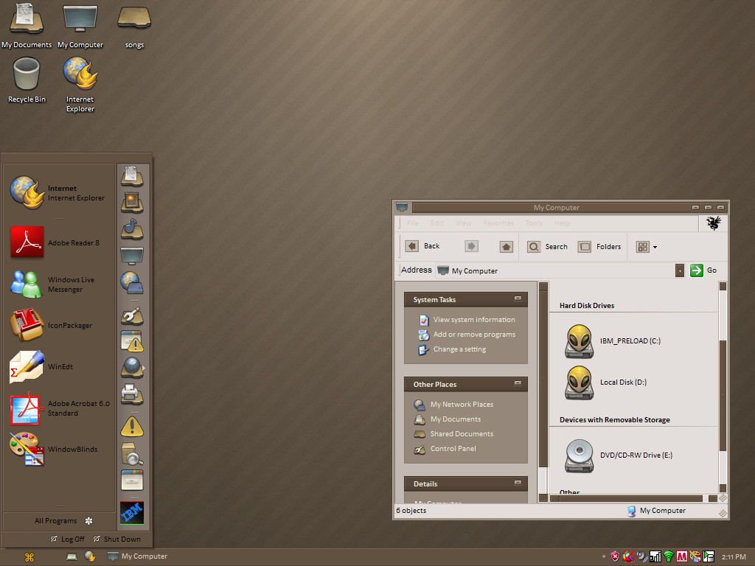Open the Help menu
Image resolution: width=755 pixels, height=566 pixels.
click(562, 223)
